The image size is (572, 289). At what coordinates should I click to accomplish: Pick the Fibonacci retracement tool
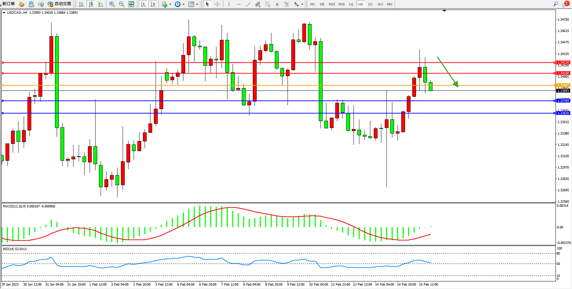tap(267, 4)
